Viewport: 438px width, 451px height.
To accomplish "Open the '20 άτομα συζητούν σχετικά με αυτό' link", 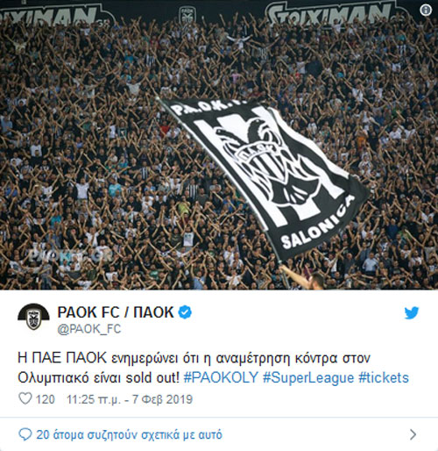I will point(129,434).
